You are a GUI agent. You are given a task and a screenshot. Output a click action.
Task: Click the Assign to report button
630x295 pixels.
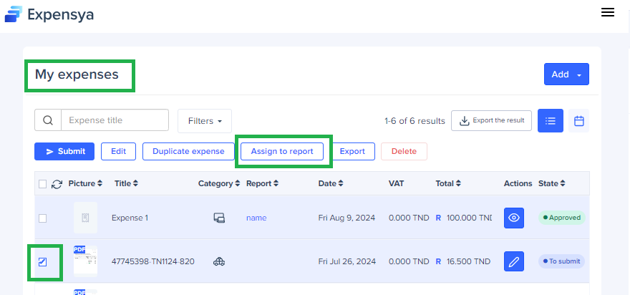pyautogui.click(x=282, y=151)
